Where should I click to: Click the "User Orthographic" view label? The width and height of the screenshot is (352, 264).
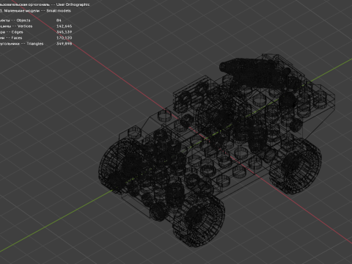click(73, 4)
